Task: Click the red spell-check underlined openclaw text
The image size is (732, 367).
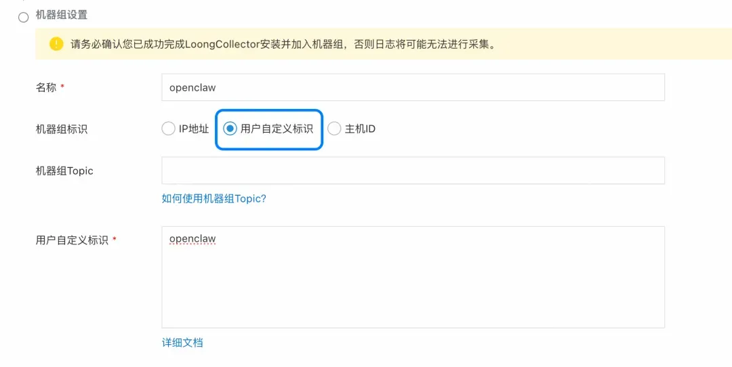Action: (x=192, y=240)
